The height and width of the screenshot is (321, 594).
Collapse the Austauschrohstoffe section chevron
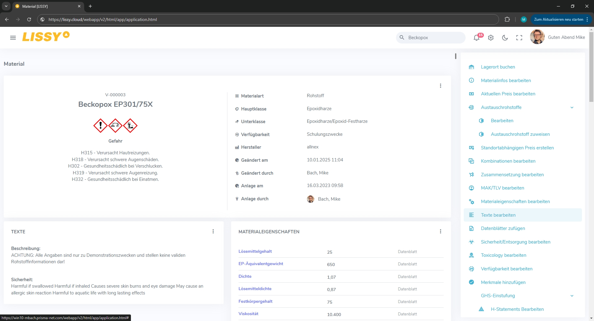point(572,107)
